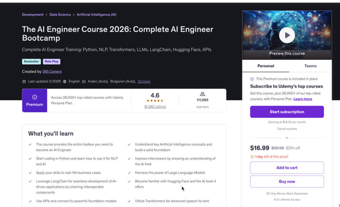Expand the '23 more' caption languages

tap(144, 82)
